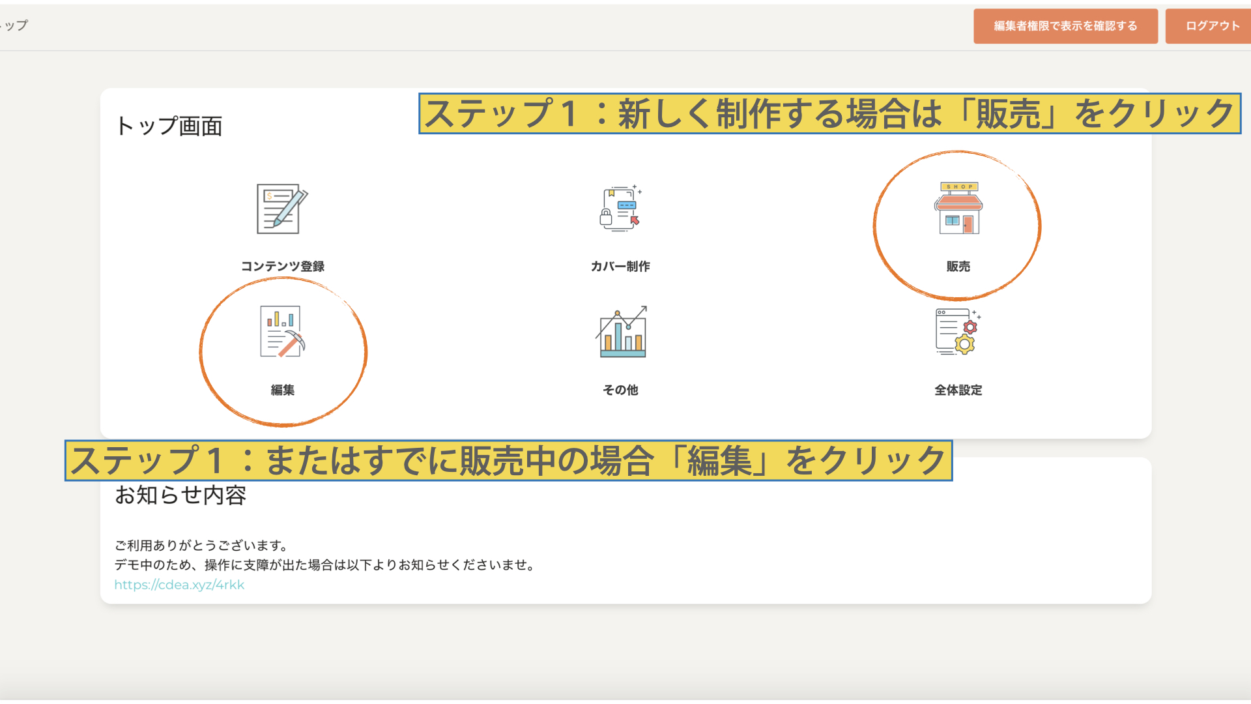Image resolution: width=1251 pixels, height=704 pixels.
Task: Click the yellow ステップ1 編集 instruction banner
Action: [508, 461]
